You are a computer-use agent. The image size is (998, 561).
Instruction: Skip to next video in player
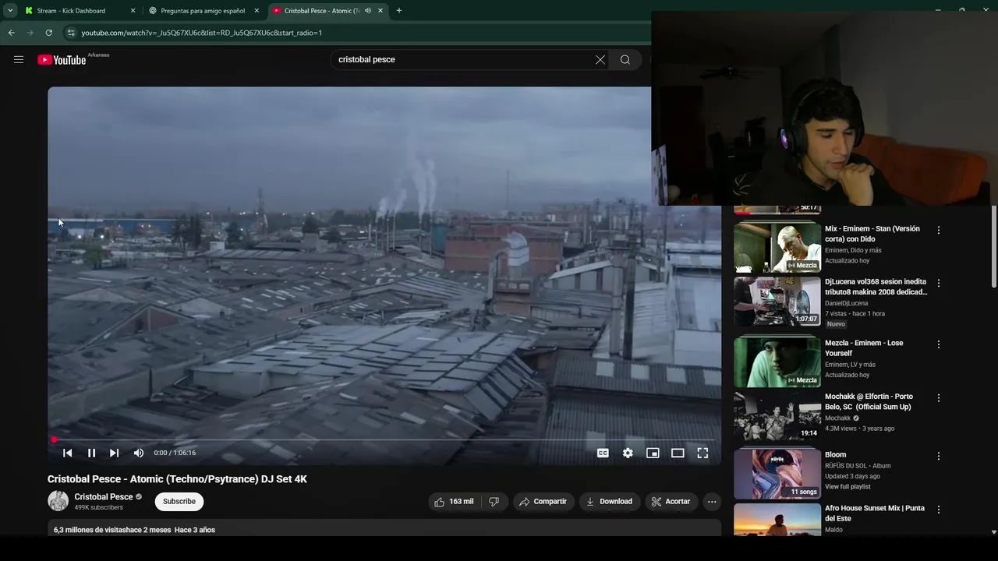tap(114, 453)
